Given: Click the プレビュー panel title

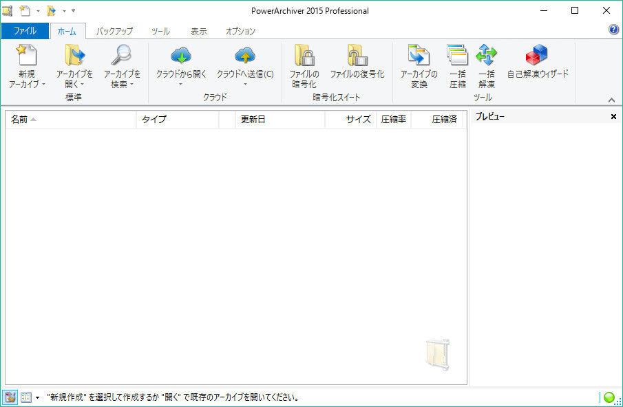Looking at the screenshot, I should 490,117.
